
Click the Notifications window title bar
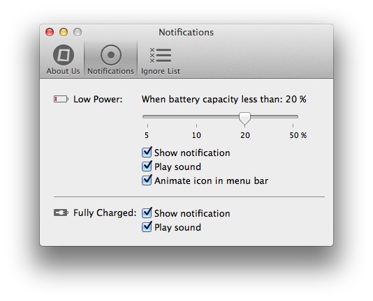click(186, 32)
